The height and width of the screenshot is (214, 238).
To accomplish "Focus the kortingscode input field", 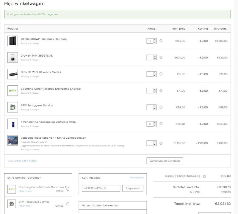I will pos(101,188).
